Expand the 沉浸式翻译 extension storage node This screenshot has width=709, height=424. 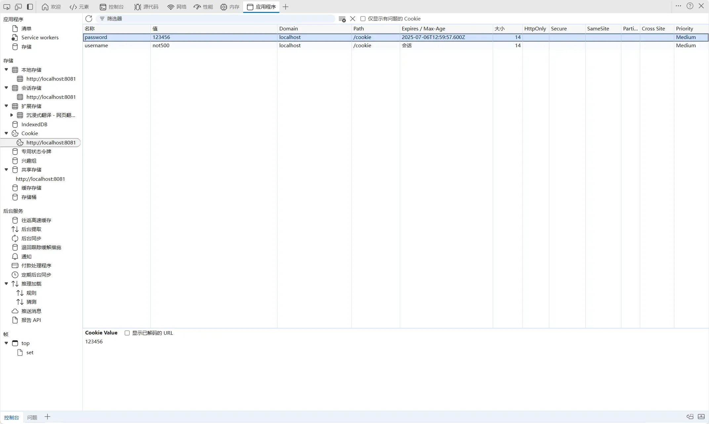coord(12,115)
